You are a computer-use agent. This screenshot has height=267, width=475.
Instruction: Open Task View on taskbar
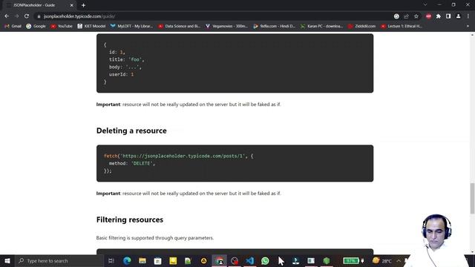pos(111,260)
